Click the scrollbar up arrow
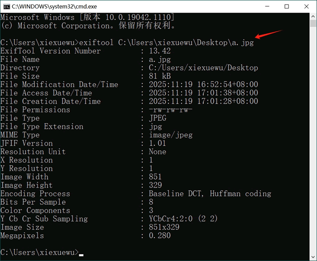The image size is (317, 261). 313,16
